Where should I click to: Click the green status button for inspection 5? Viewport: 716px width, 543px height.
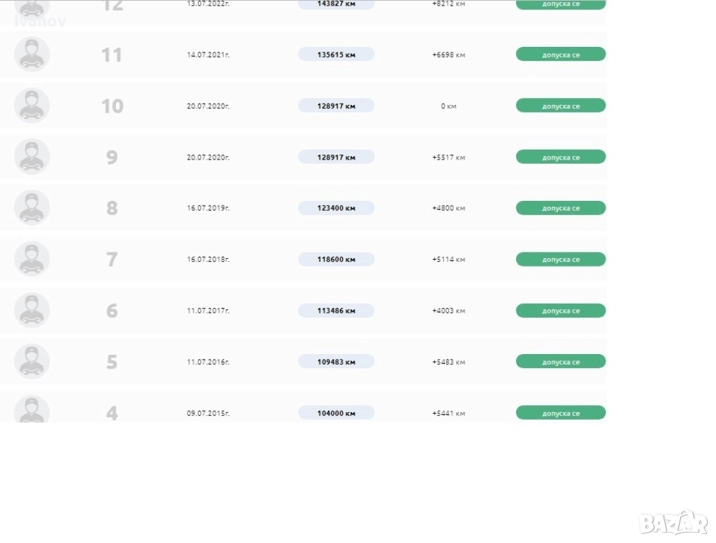[560, 362]
